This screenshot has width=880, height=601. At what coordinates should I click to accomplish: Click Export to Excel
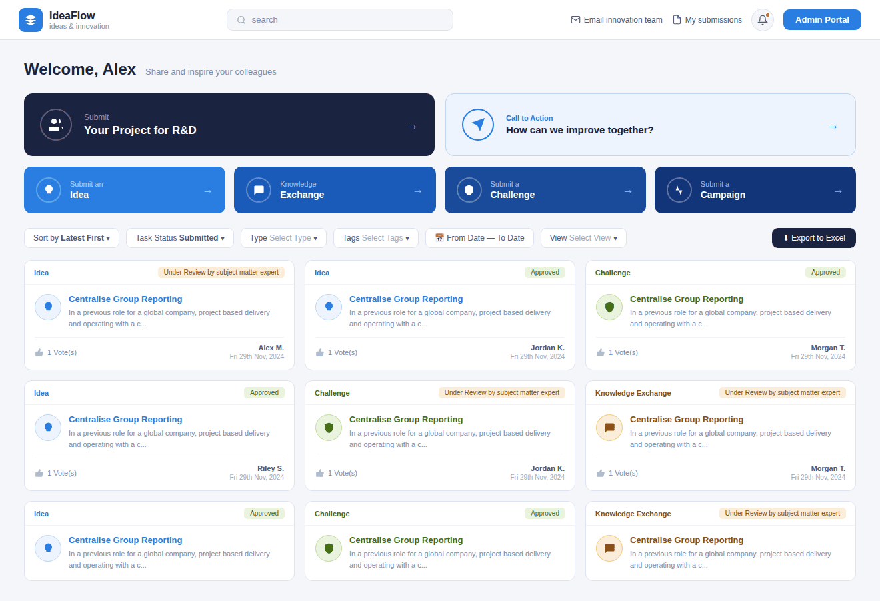click(813, 237)
